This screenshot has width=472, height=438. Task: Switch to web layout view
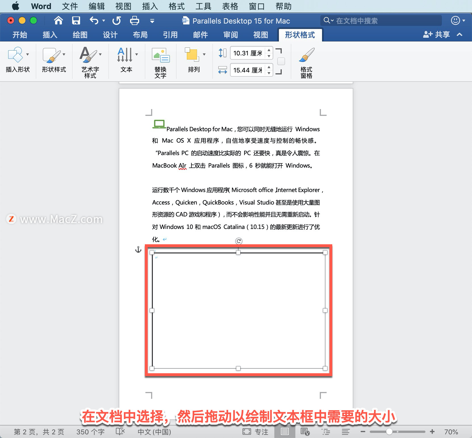point(305,432)
